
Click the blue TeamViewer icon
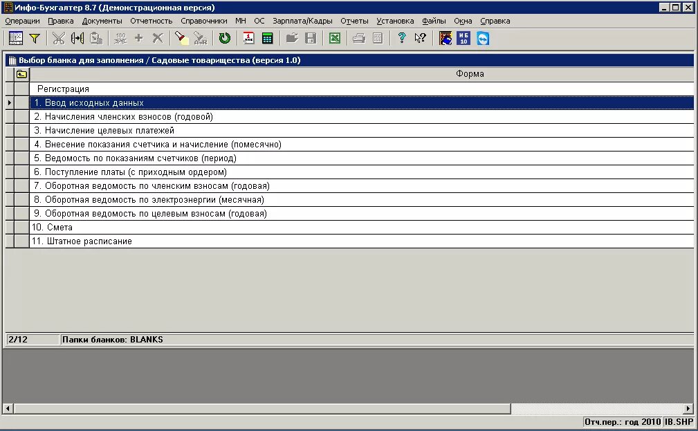coord(483,38)
